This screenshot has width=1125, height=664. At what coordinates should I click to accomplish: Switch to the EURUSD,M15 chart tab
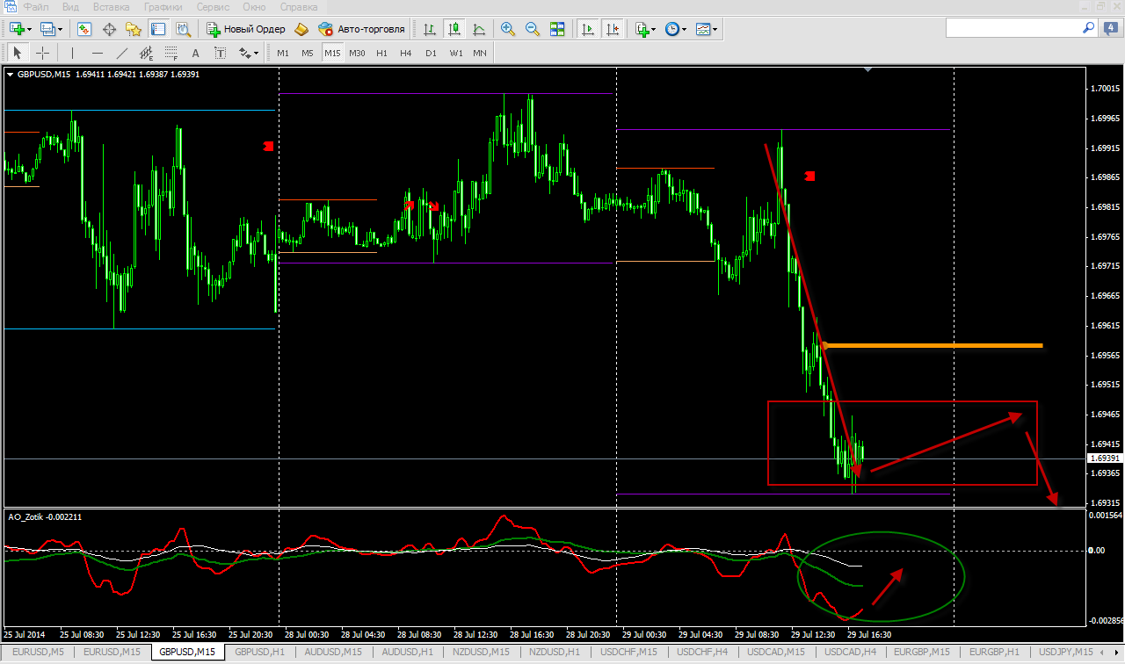point(112,652)
